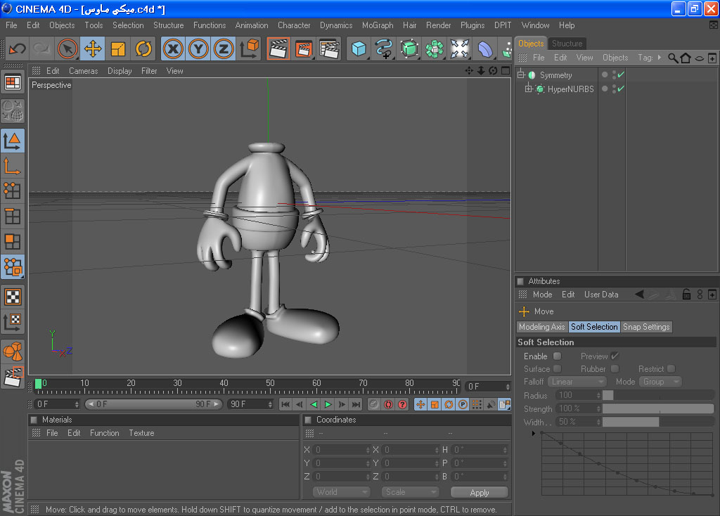Select the Texture Axis tool

13,322
